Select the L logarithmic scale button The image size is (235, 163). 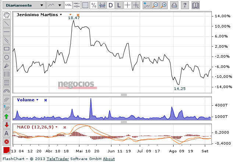point(119,5)
